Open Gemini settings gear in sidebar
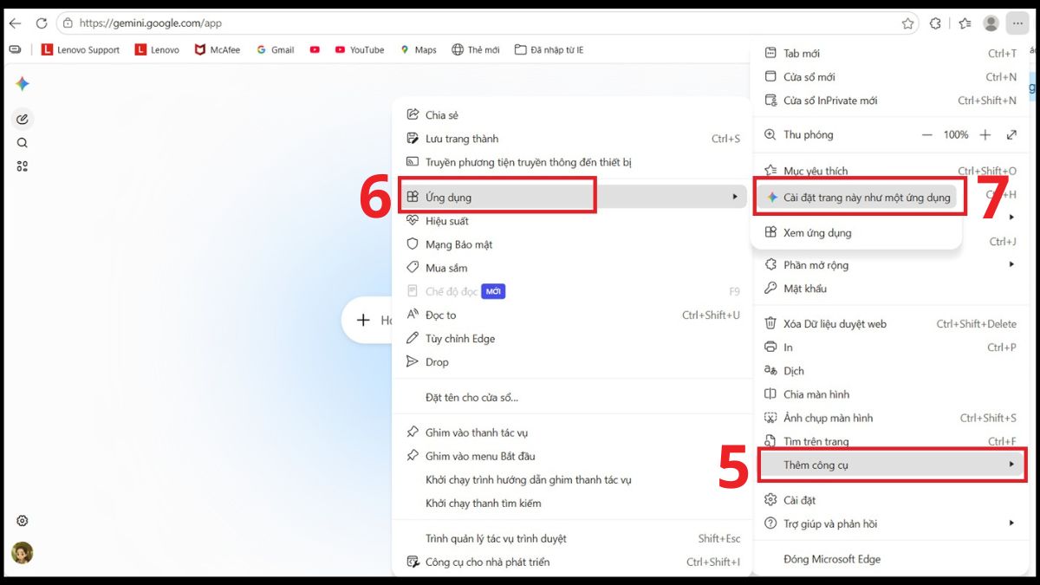The image size is (1040, 585). [23, 521]
